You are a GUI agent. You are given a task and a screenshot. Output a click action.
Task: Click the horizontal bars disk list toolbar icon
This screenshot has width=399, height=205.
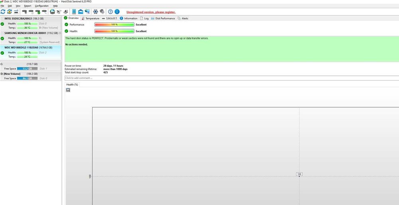click(16, 12)
